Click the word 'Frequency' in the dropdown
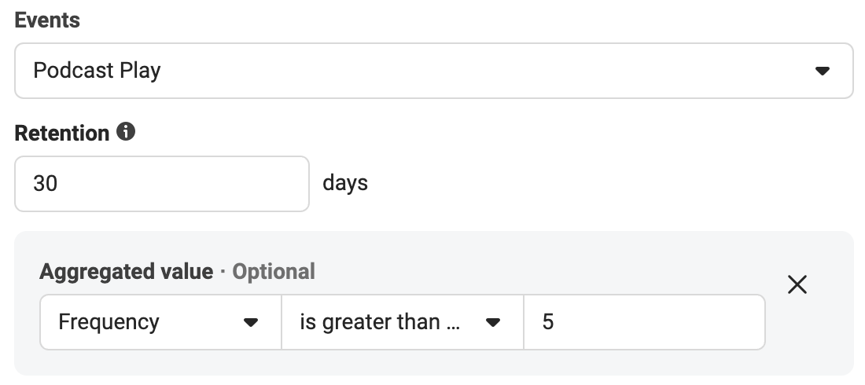Screen dimensions: 865x385 coord(109,322)
